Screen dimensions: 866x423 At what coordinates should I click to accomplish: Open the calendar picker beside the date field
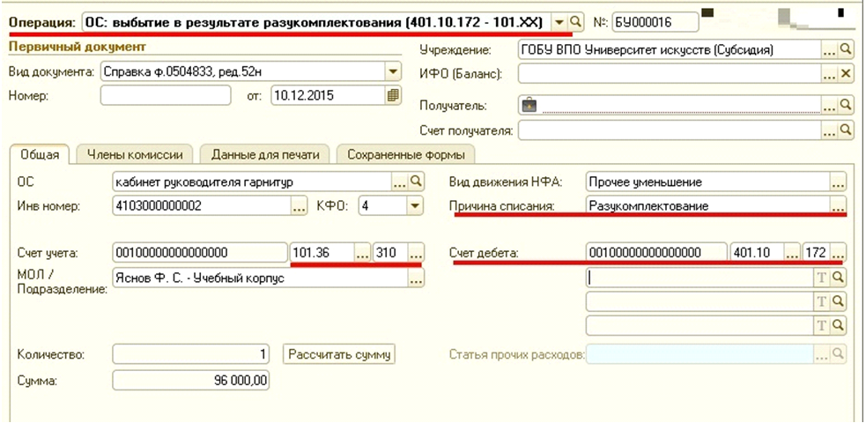coord(394,95)
